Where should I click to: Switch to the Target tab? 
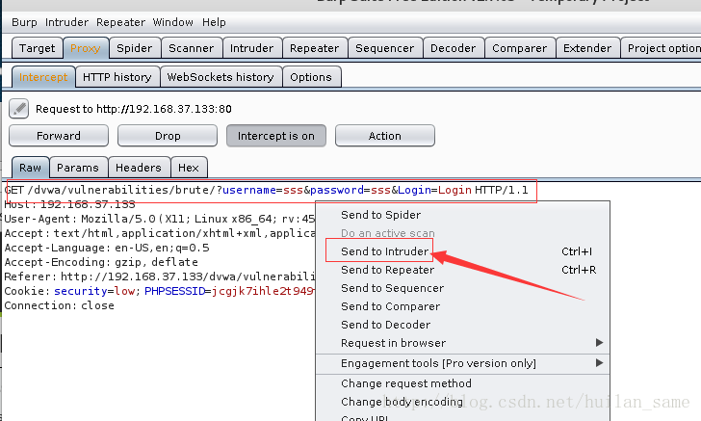pos(38,48)
